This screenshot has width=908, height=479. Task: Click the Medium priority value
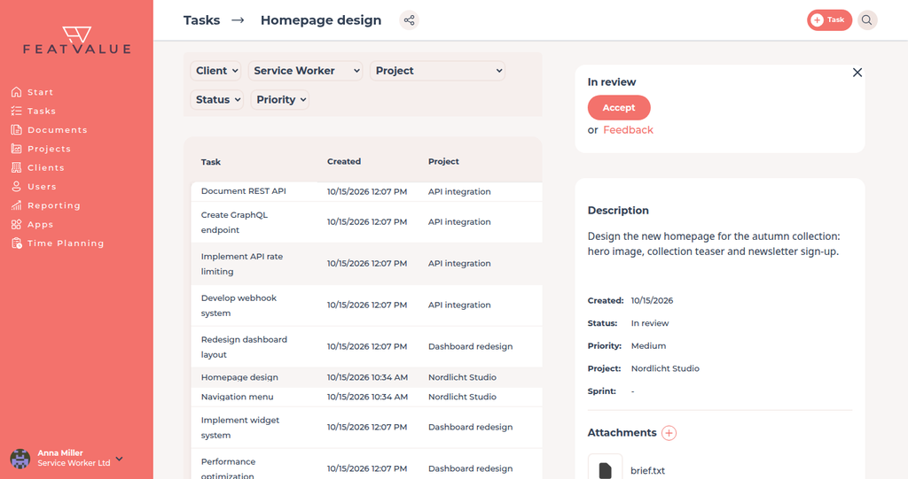(648, 346)
